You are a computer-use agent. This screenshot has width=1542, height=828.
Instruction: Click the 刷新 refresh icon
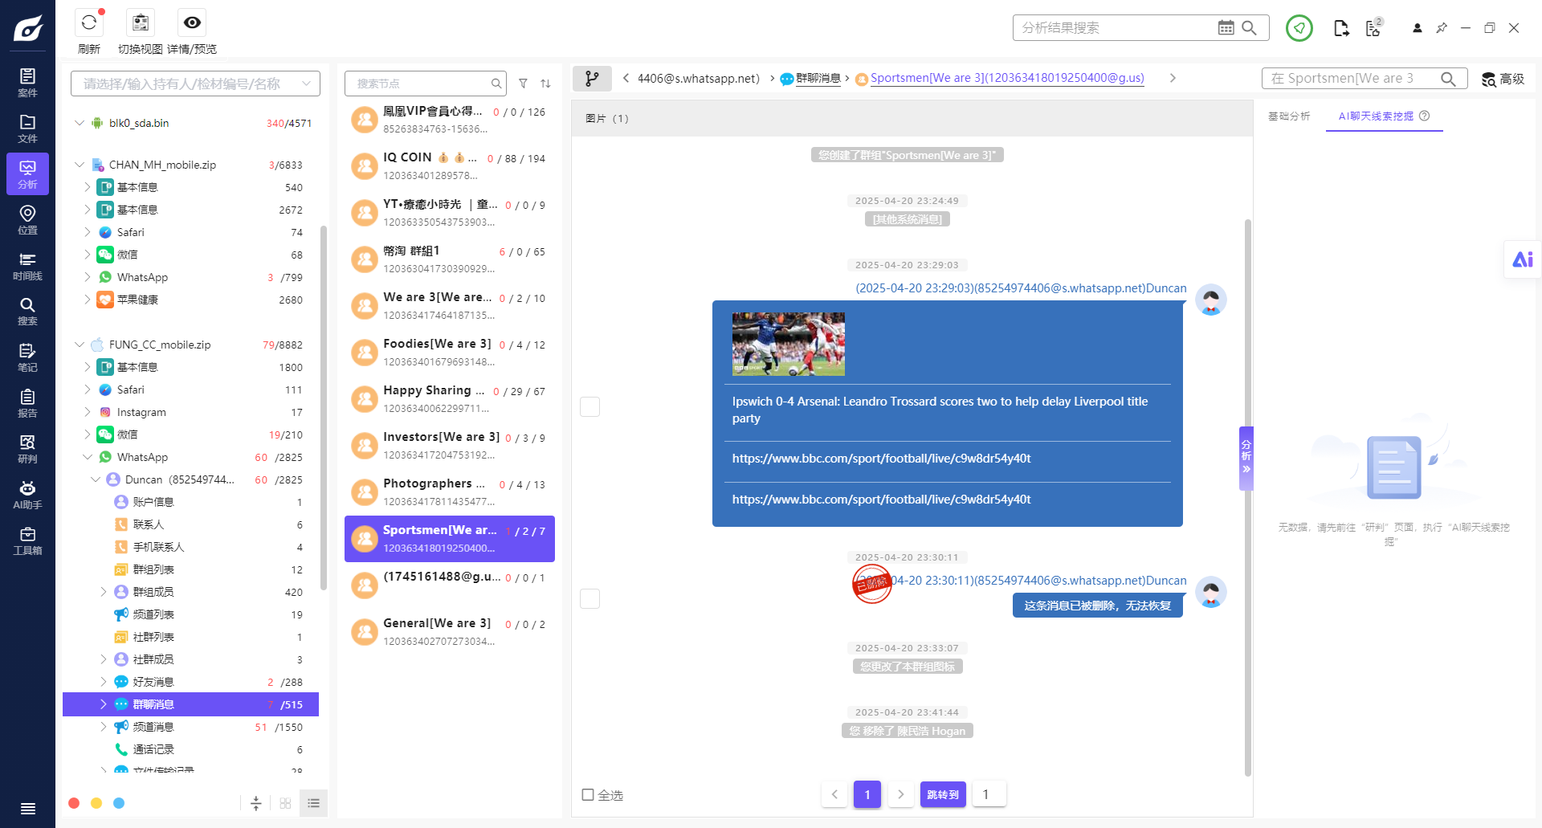click(x=89, y=23)
